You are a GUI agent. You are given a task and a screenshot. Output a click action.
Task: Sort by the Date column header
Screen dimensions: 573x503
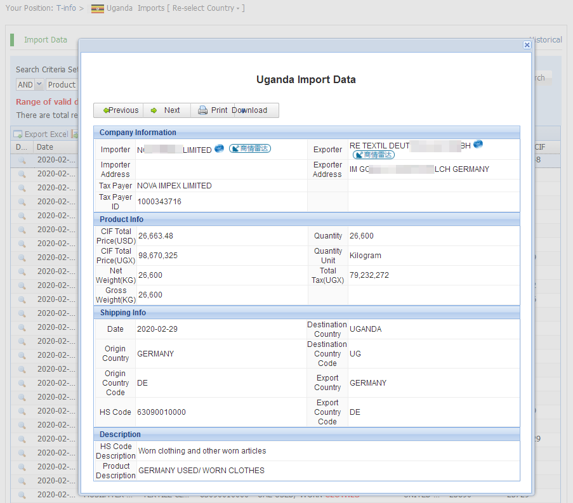(45, 147)
